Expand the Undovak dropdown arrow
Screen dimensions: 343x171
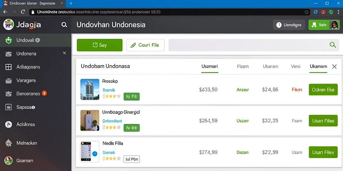38,40
